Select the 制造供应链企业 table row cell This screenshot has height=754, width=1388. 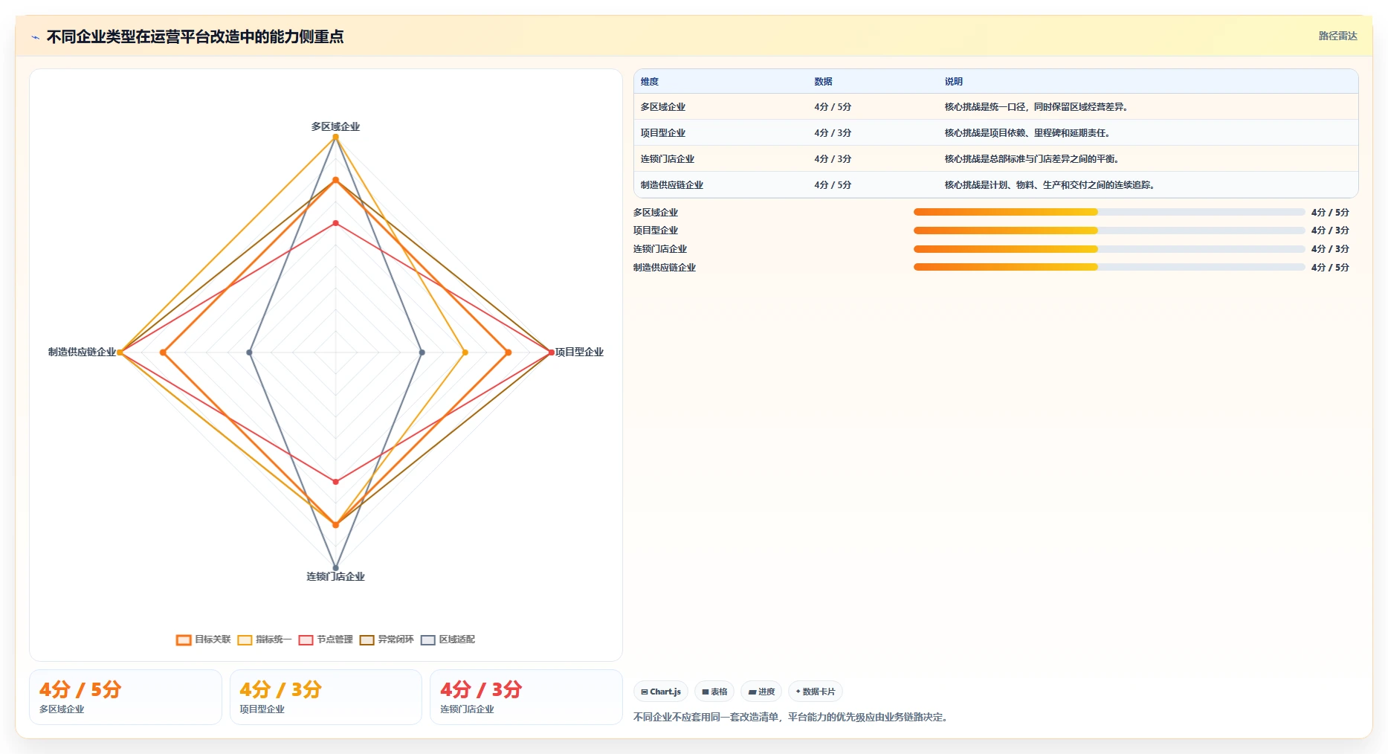click(x=672, y=185)
